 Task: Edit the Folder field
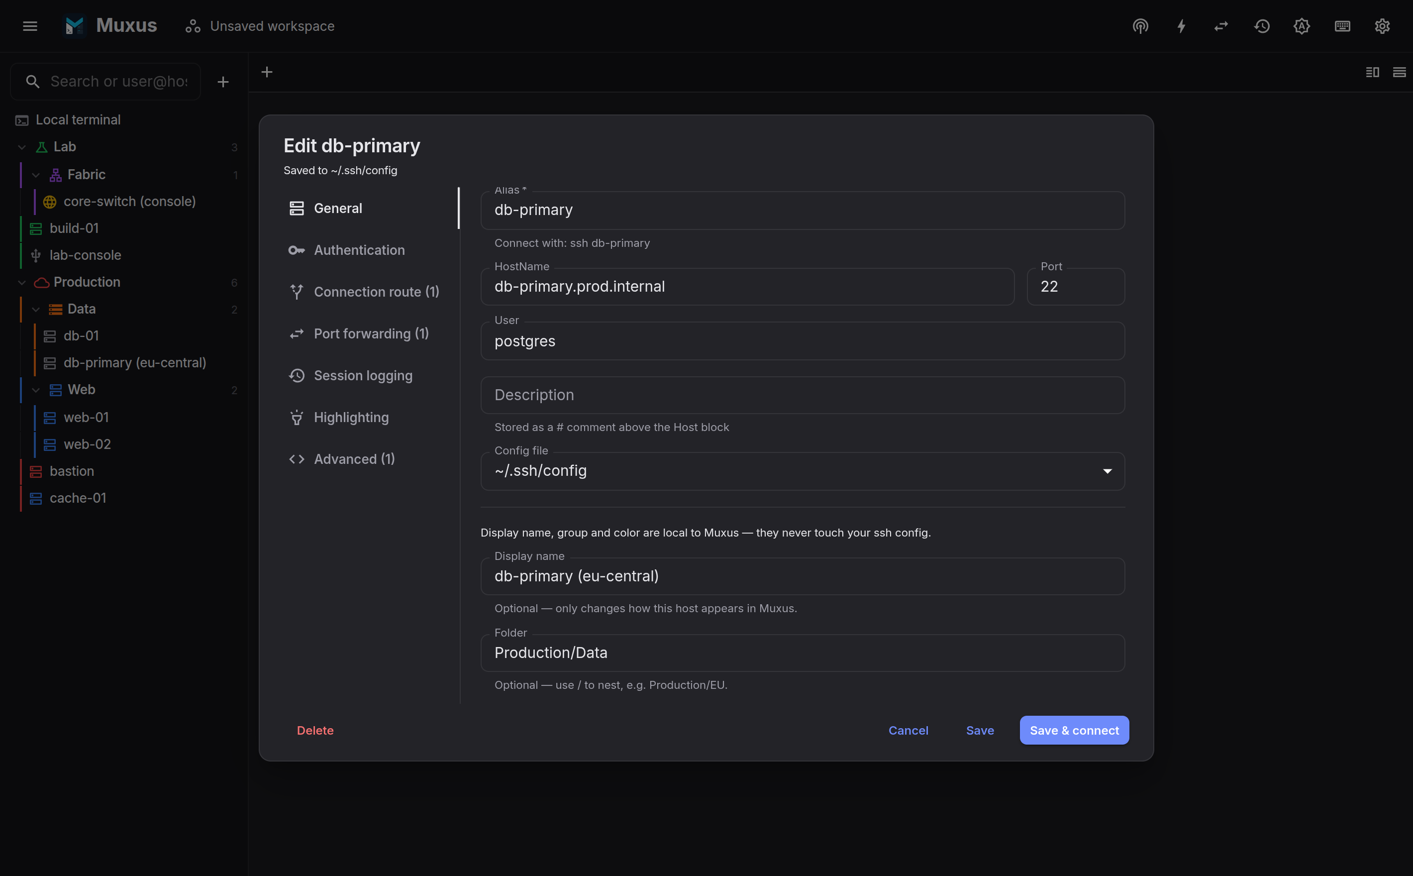pos(803,653)
